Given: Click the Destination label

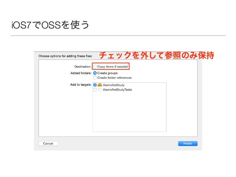Looking at the screenshot, I should click(83, 67).
